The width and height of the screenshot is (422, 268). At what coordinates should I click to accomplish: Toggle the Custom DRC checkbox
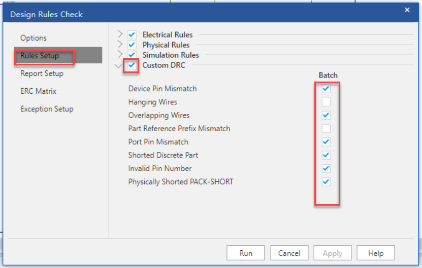coord(132,65)
